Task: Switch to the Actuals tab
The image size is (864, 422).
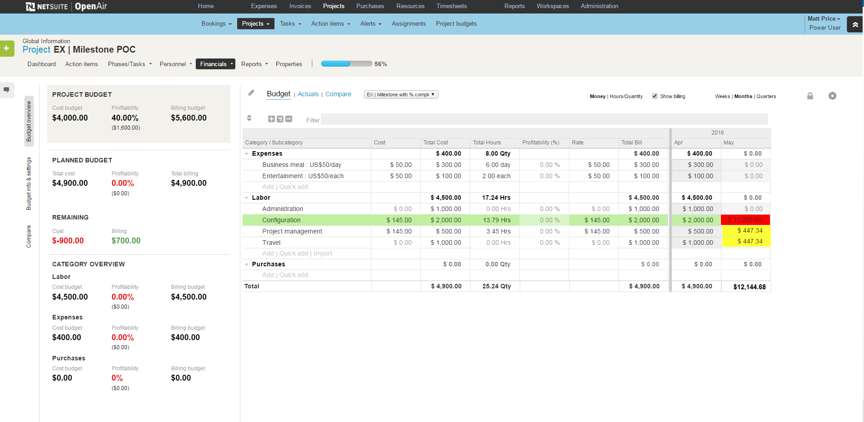Action: click(x=308, y=94)
